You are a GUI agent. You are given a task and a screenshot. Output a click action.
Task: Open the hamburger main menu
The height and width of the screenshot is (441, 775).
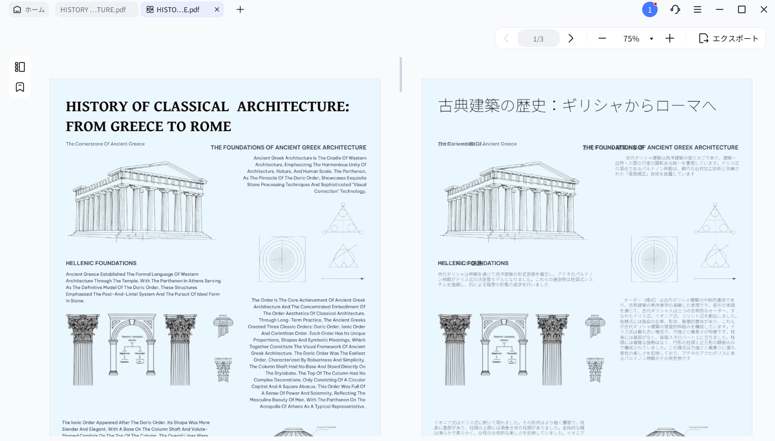click(x=697, y=9)
